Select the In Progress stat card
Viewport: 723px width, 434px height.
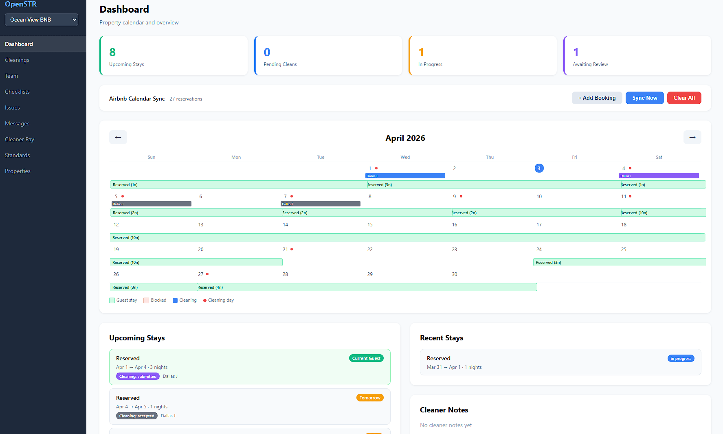click(x=483, y=56)
